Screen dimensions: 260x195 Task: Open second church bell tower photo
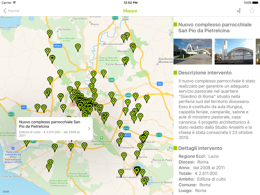point(234,51)
